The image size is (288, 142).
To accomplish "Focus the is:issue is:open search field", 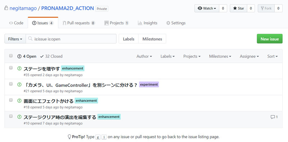I will click(x=71, y=39).
